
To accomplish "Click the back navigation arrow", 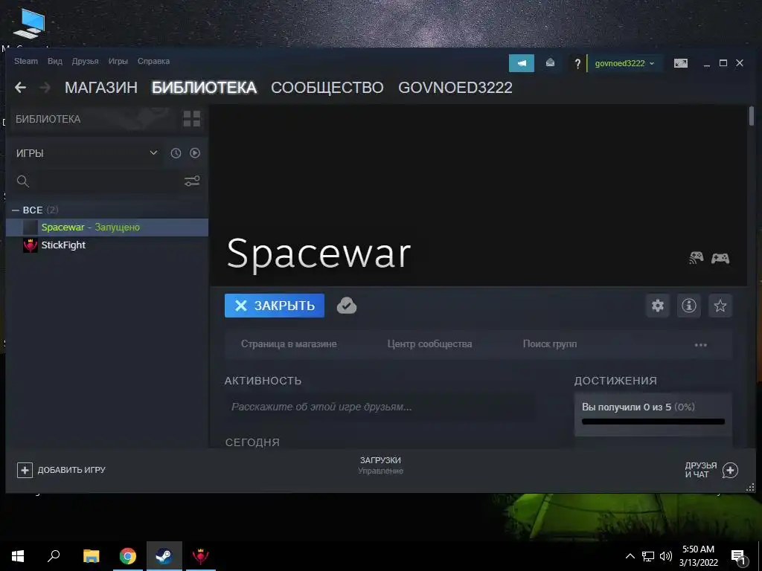I will click(20, 88).
